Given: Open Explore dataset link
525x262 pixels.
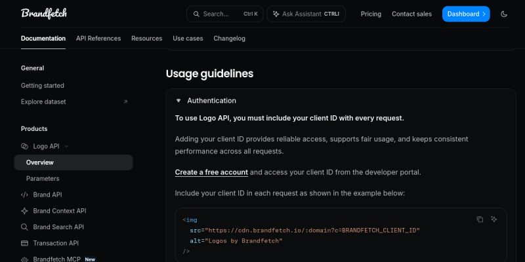Looking at the screenshot, I should click(x=43, y=102).
